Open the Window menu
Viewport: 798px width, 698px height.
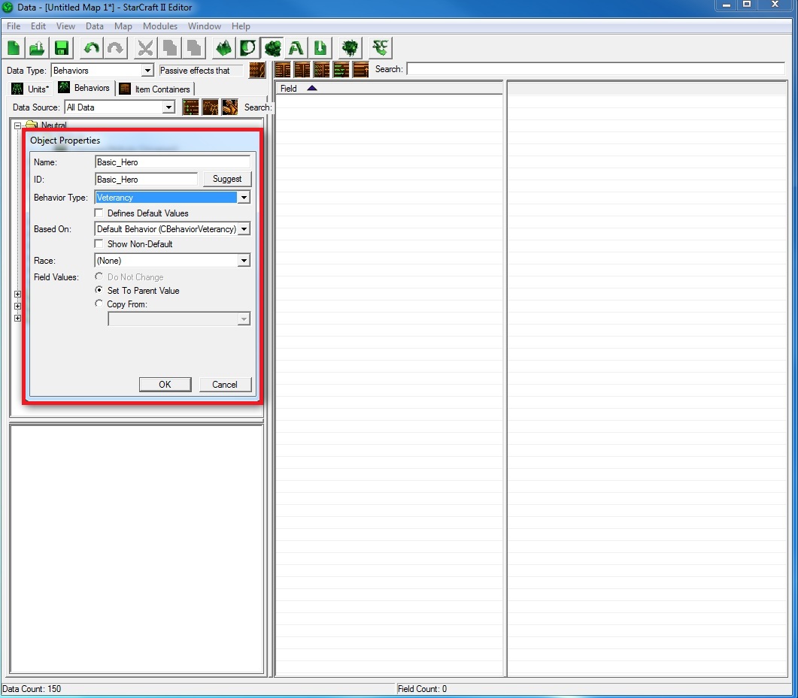point(205,26)
